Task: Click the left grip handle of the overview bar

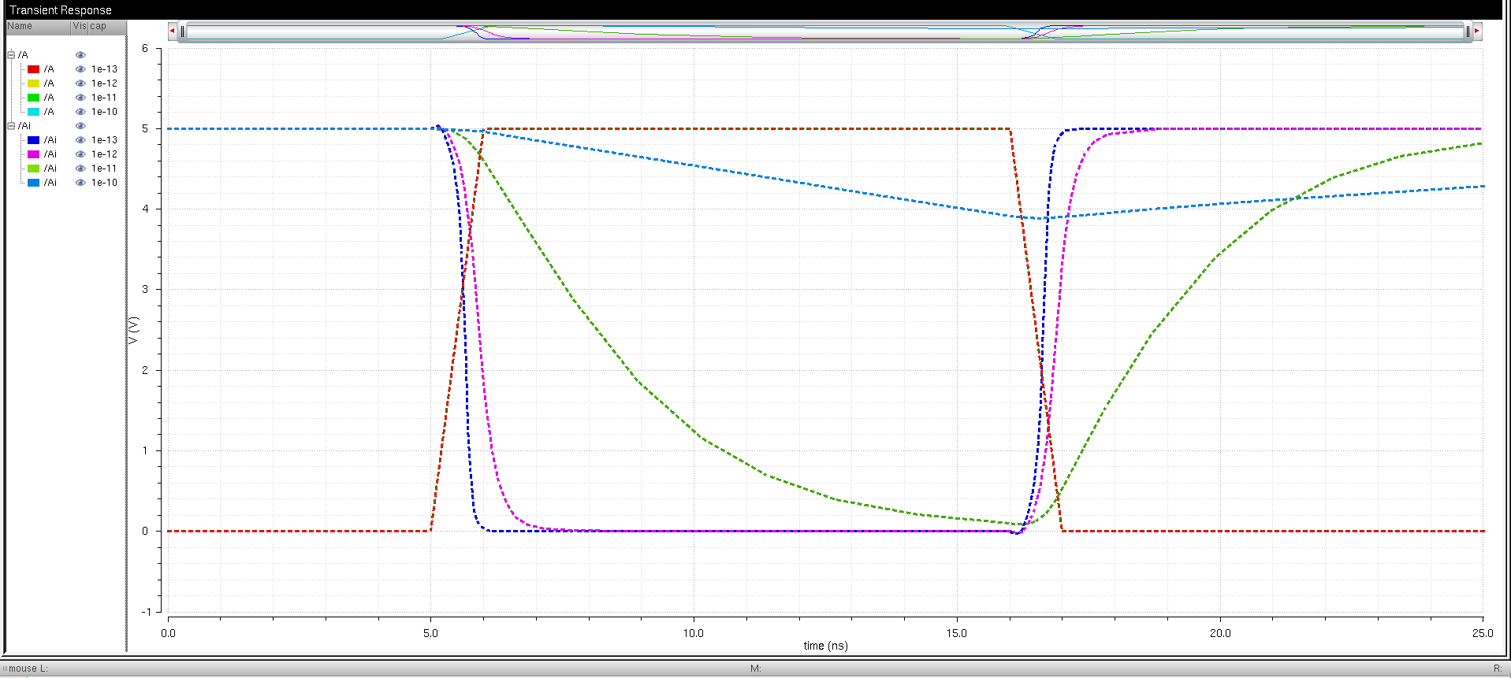Action: pyautogui.click(x=182, y=31)
